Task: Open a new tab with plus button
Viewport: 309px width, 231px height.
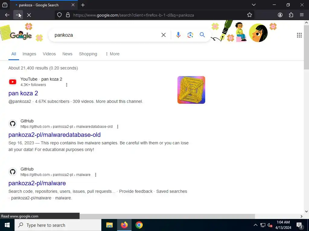Action: click(x=83, y=5)
